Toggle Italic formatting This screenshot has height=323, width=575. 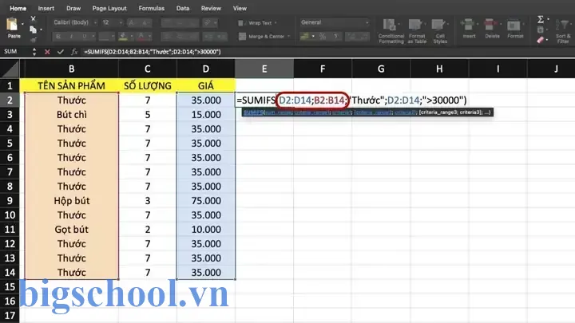pos(71,36)
